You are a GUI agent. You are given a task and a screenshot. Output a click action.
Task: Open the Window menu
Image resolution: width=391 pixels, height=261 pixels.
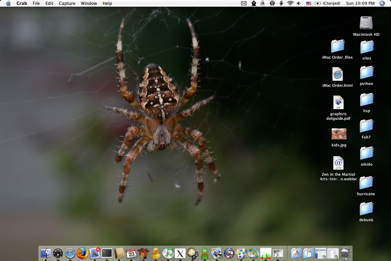coord(89,3)
